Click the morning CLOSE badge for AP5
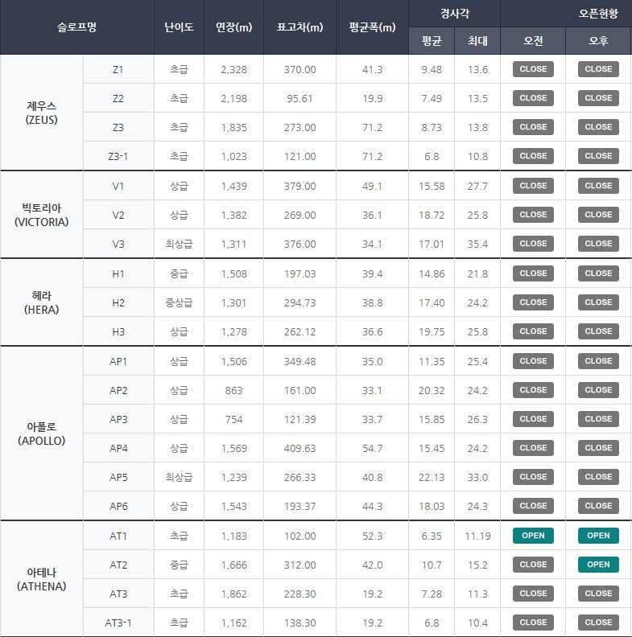Screen dimensions: 632x637 (533, 476)
